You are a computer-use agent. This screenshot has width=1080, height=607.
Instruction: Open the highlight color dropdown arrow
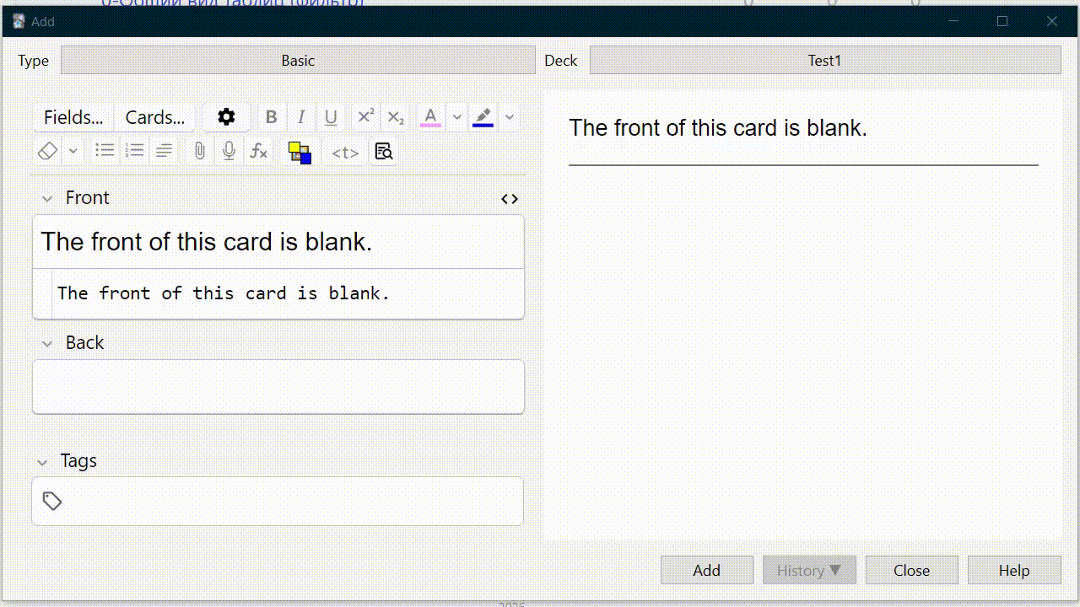[x=509, y=117]
